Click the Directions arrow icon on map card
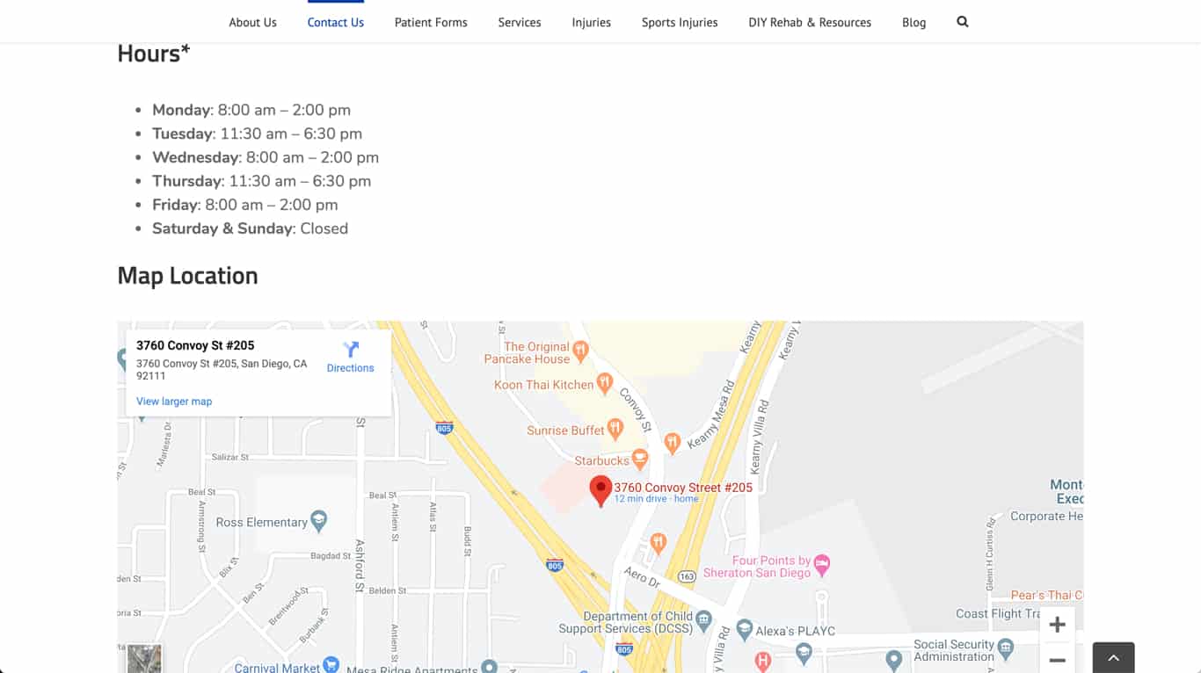Viewport: 1201px width, 673px height. (351, 349)
